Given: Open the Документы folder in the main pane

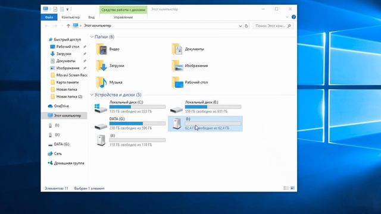Looking at the screenshot, I should 188,49.
